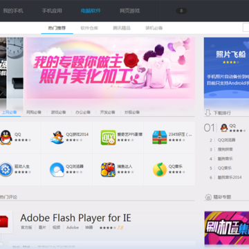249x249 pixels.
Task: Switch to the 手机应用 top section
Action: tap(52, 11)
